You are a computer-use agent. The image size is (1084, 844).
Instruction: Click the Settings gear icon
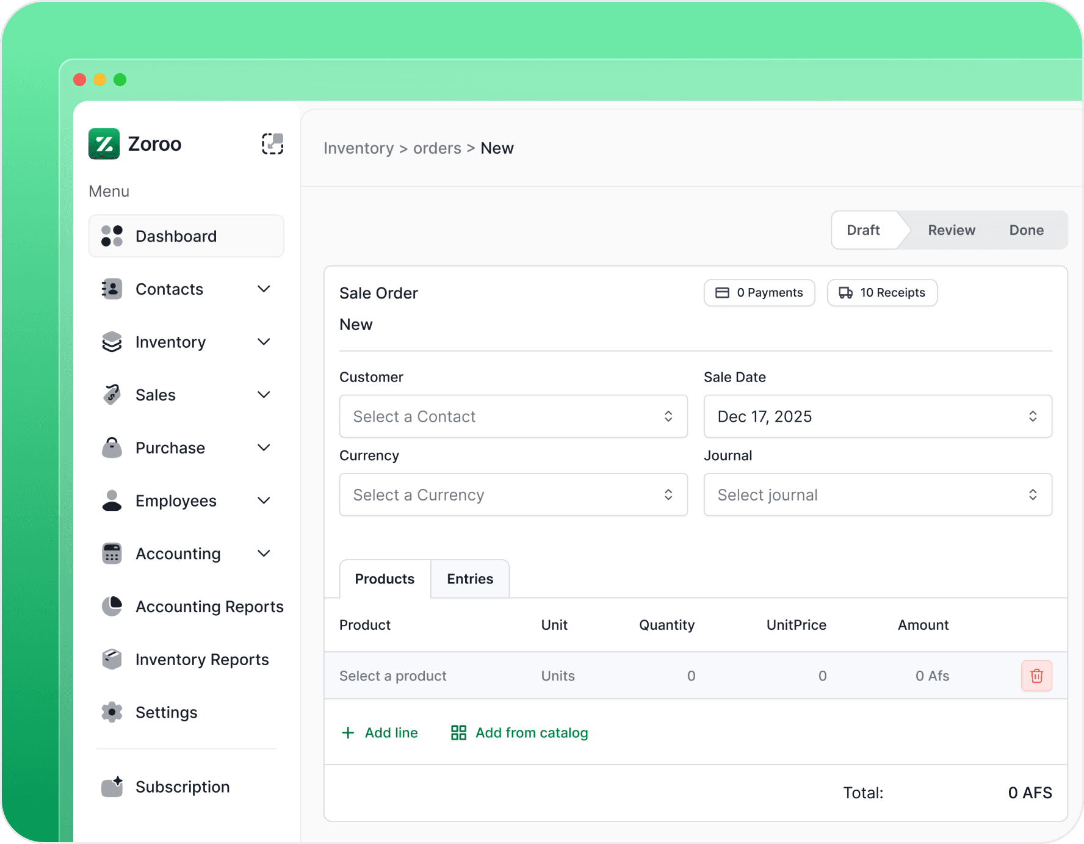pyautogui.click(x=112, y=712)
